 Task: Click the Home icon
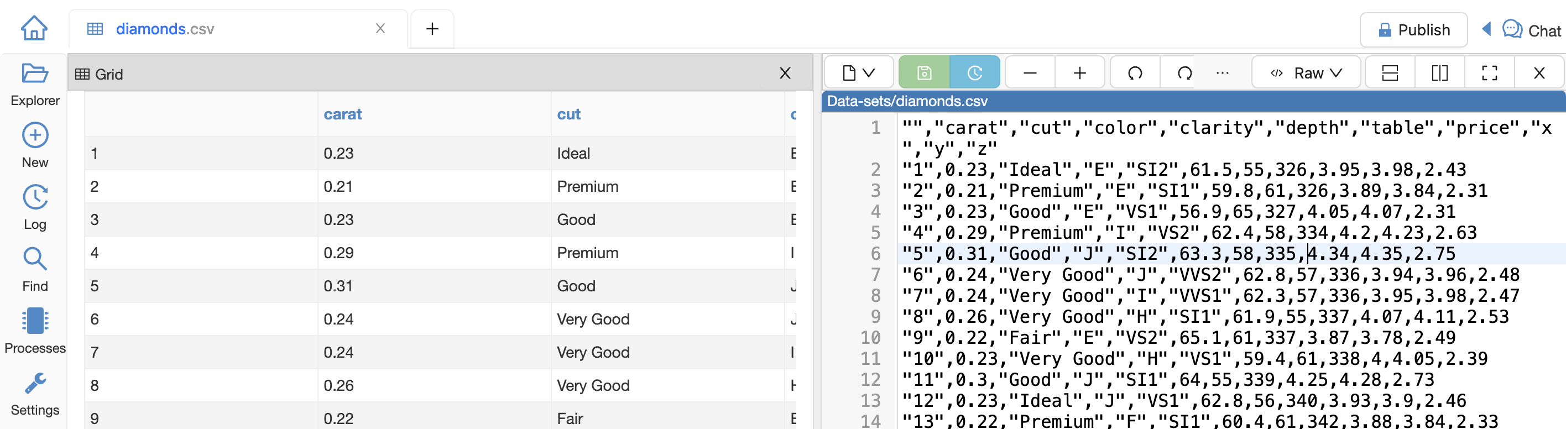tap(34, 28)
